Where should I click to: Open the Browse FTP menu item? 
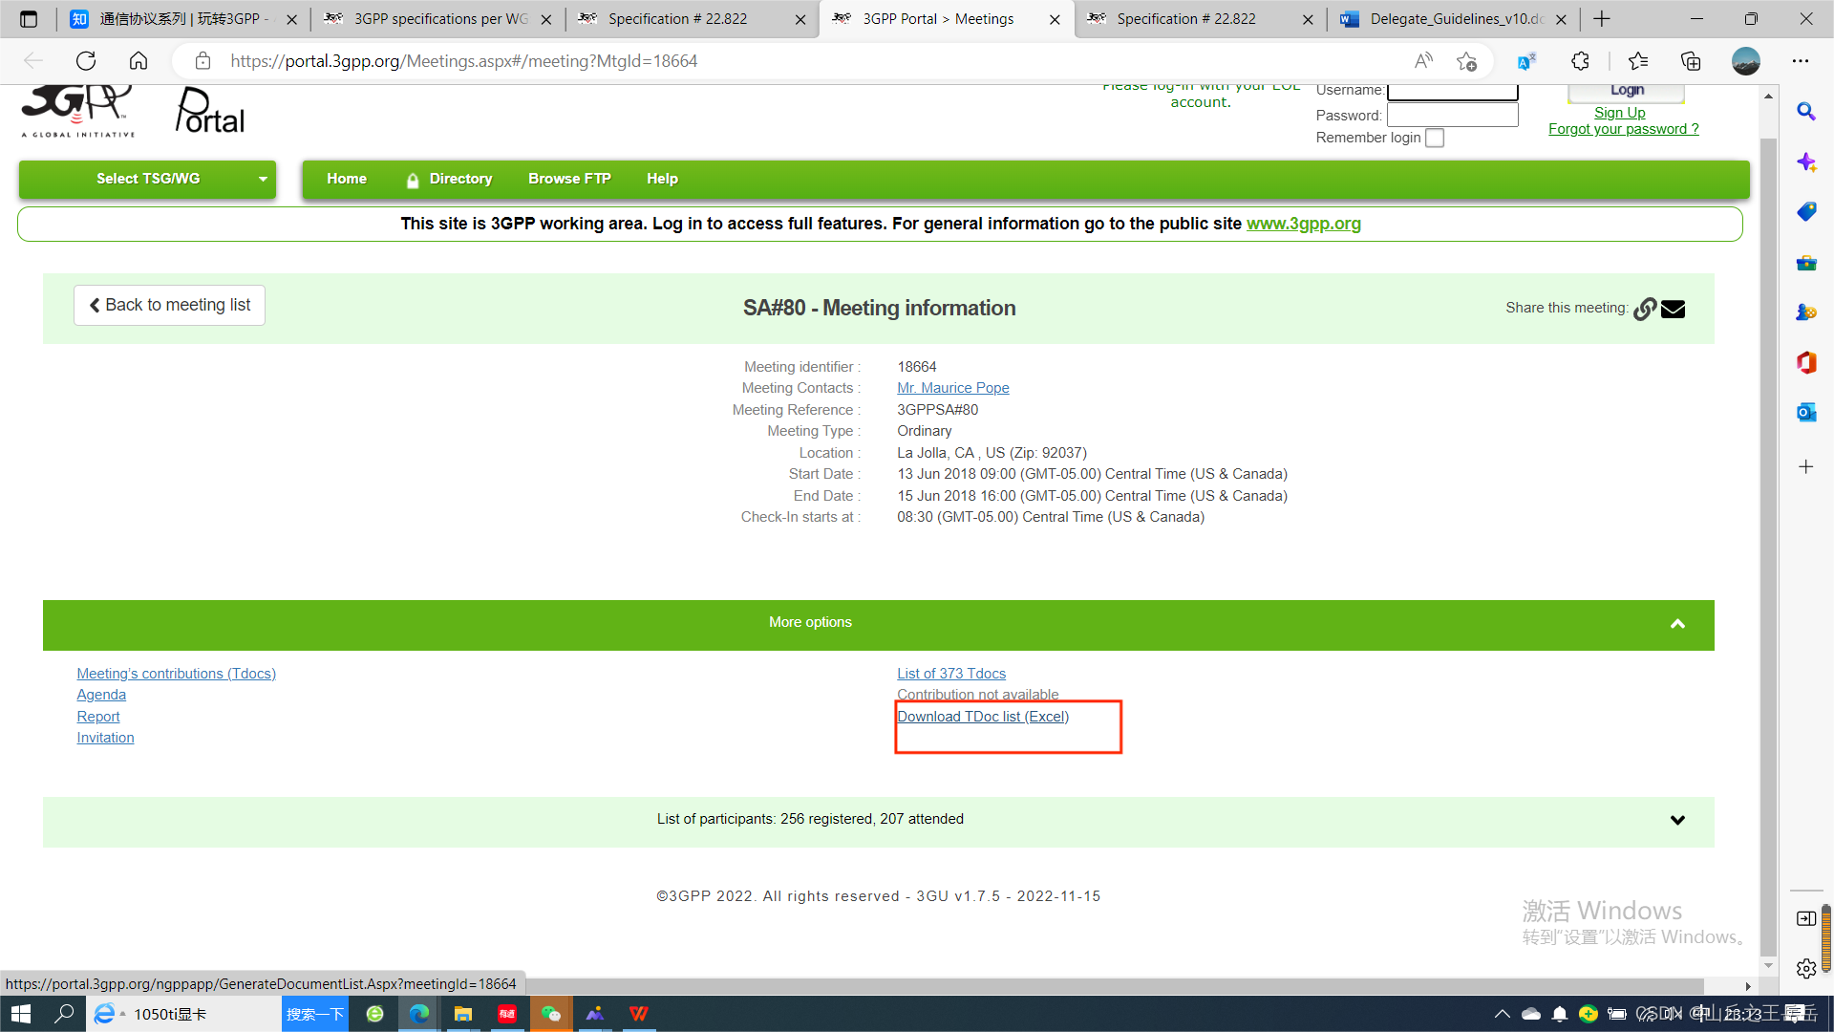pyautogui.click(x=569, y=179)
